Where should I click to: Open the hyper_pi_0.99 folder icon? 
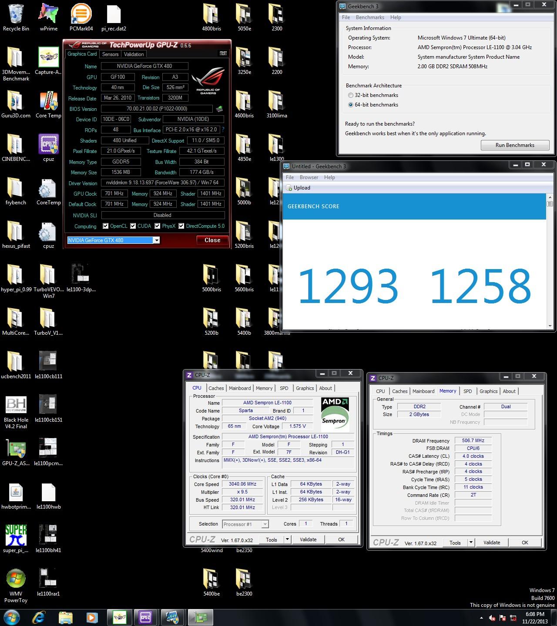[x=16, y=275]
